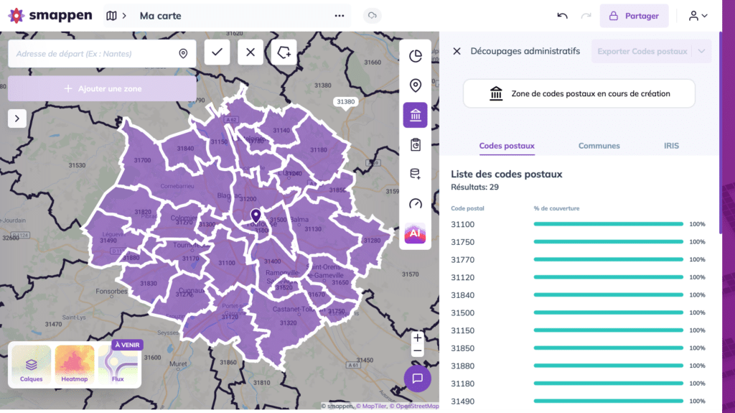Expand the left side panel chevron

coord(17,119)
